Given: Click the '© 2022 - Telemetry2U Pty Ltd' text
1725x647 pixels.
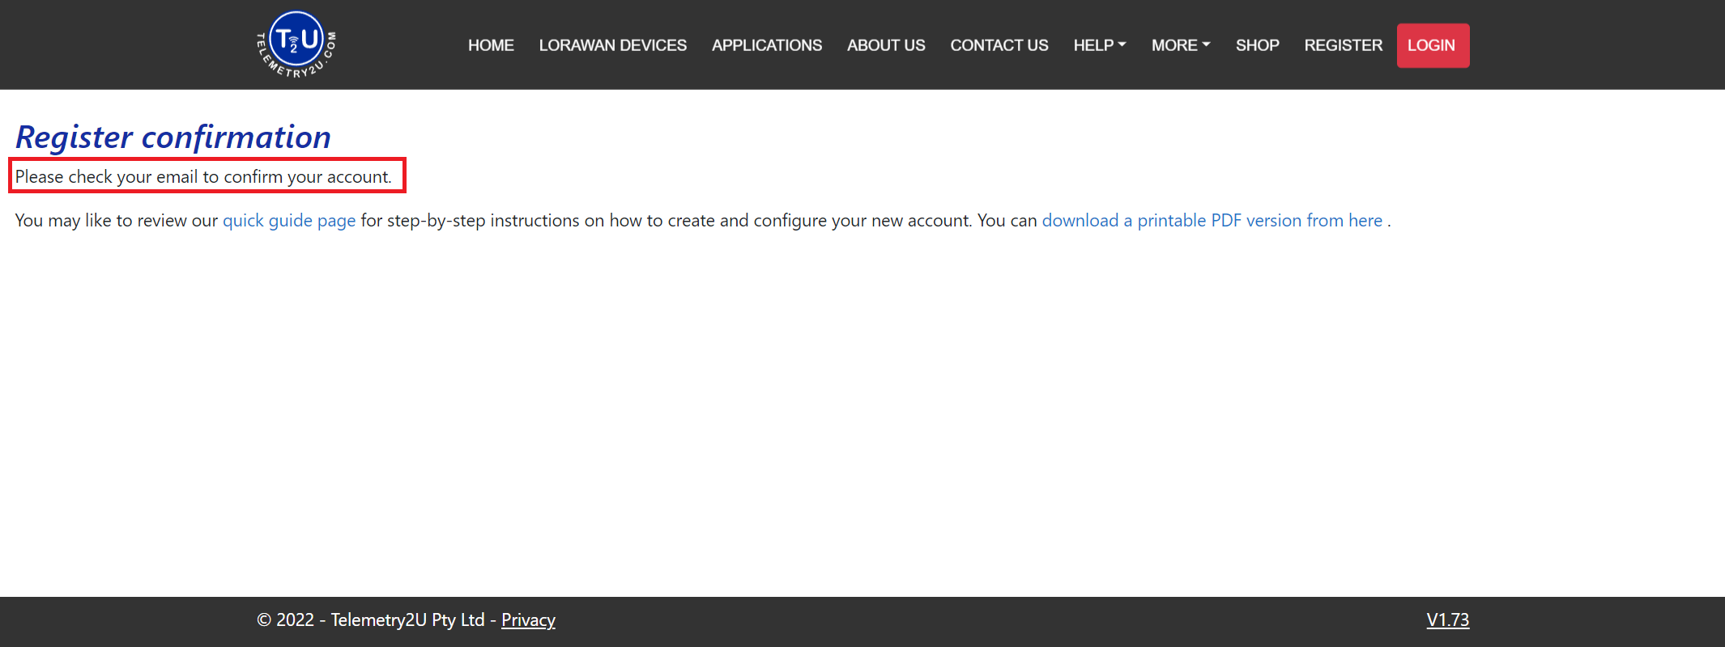Looking at the screenshot, I should pyautogui.click(x=371, y=620).
